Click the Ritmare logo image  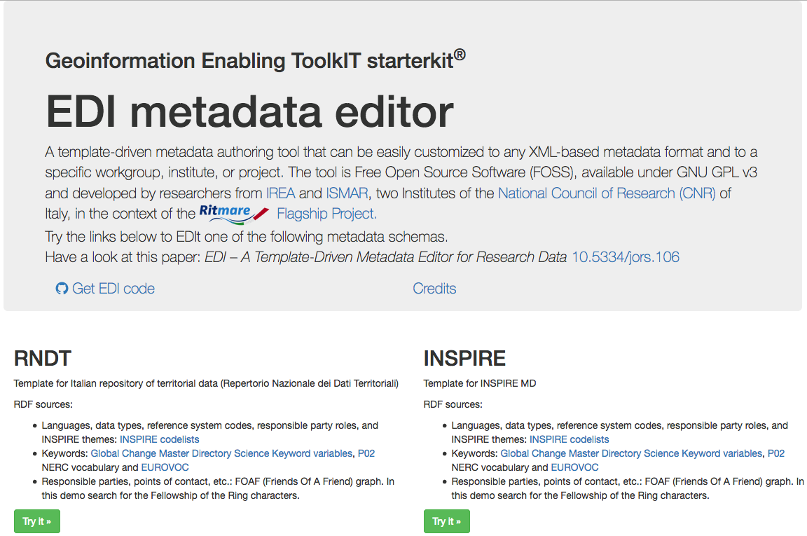pos(234,214)
